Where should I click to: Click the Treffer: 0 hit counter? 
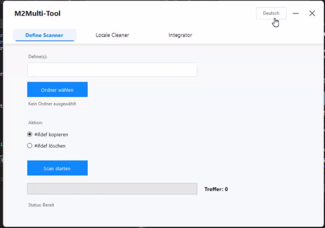pos(216,189)
